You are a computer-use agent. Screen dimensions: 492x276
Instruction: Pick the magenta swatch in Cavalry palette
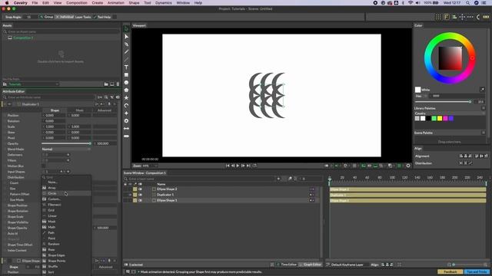(445, 118)
